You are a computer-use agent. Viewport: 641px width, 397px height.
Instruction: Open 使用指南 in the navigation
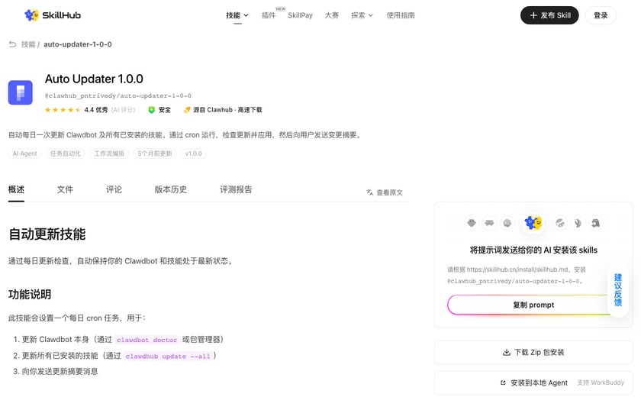click(x=400, y=15)
